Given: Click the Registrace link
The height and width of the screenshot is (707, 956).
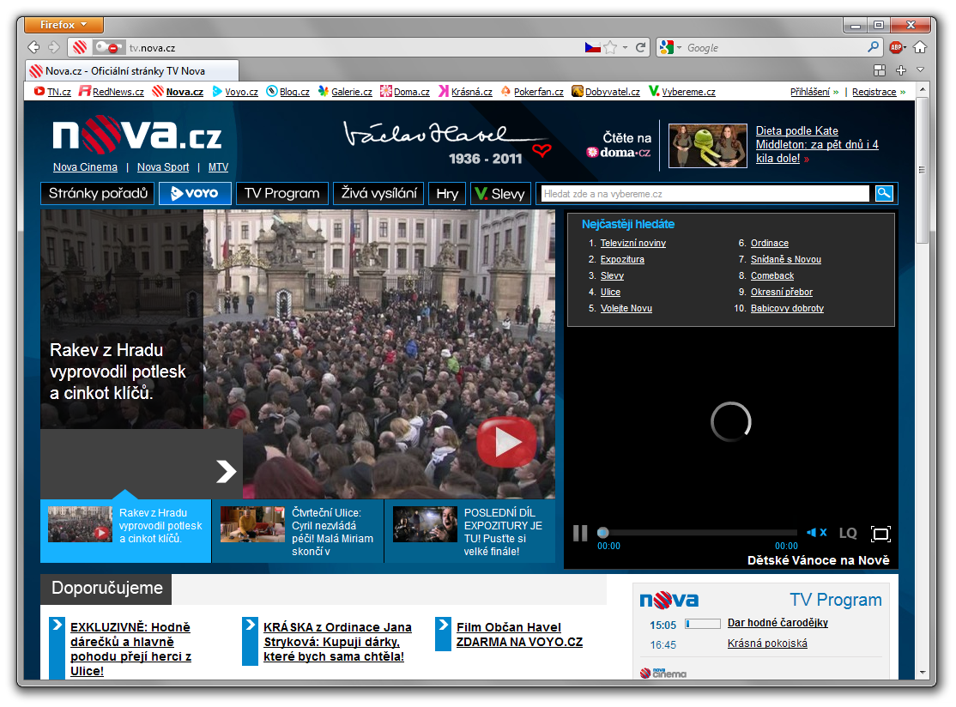Looking at the screenshot, I should pyautogui.click(x=874, y=92).
